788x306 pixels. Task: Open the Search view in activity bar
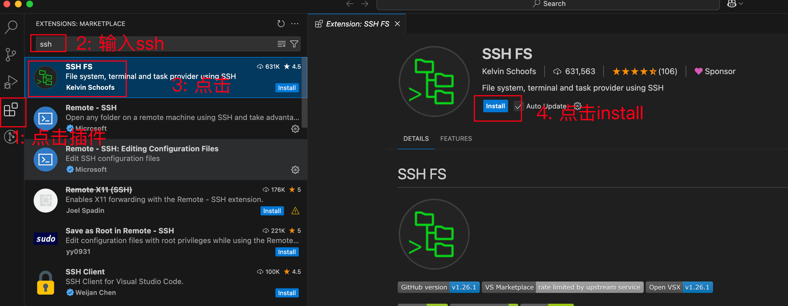point(11,27)
